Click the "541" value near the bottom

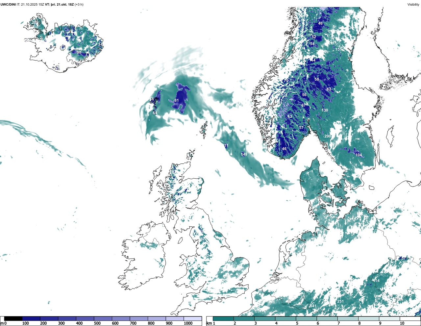click(x=313, y=306)
